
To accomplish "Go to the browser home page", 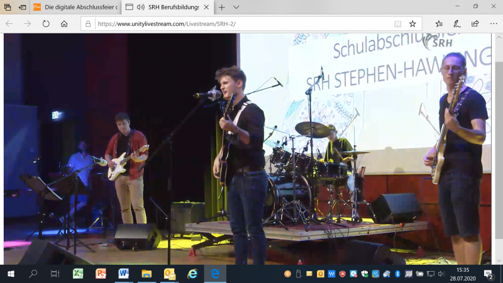I will (64, 24).
